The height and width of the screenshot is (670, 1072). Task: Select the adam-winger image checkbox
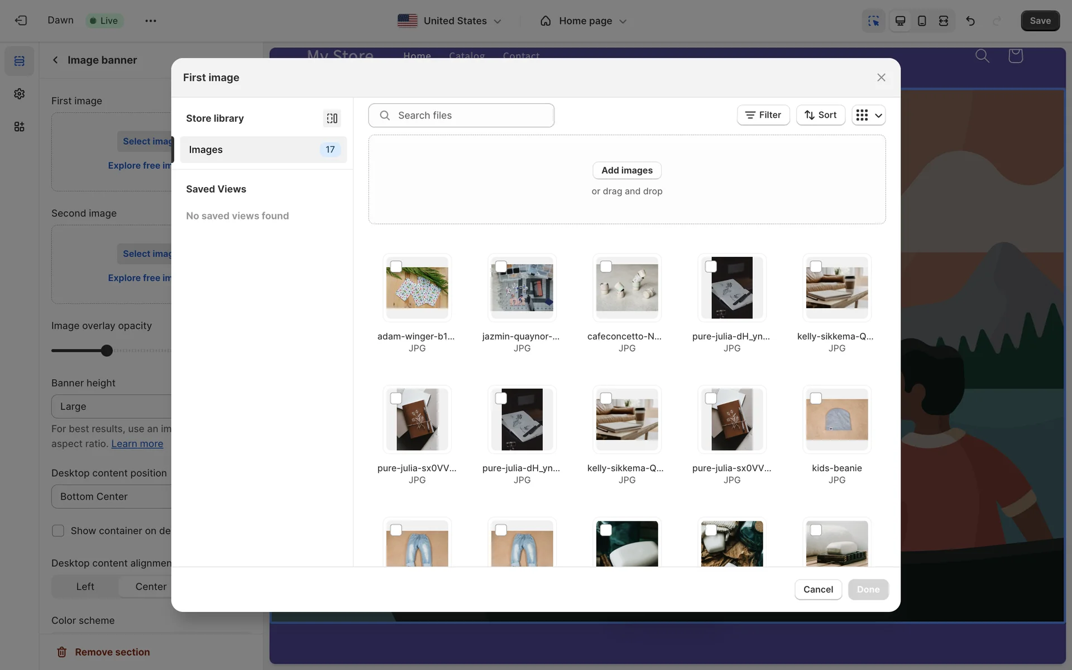tap(396, 267)
